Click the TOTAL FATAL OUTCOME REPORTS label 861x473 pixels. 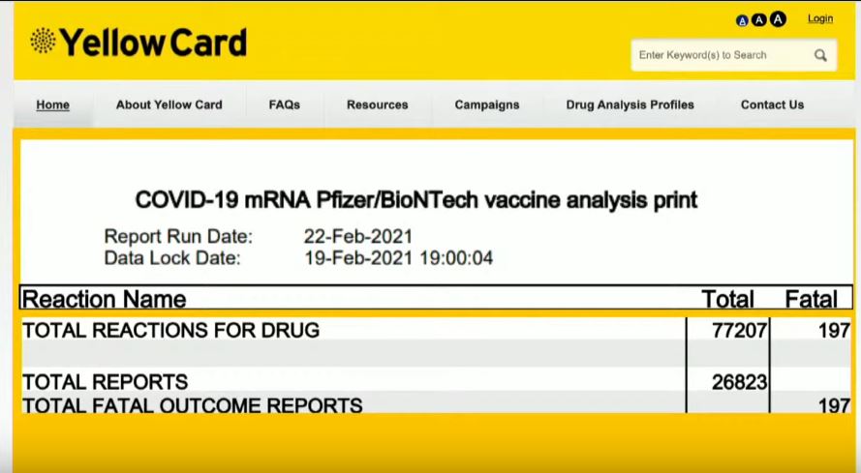(192, 405)
